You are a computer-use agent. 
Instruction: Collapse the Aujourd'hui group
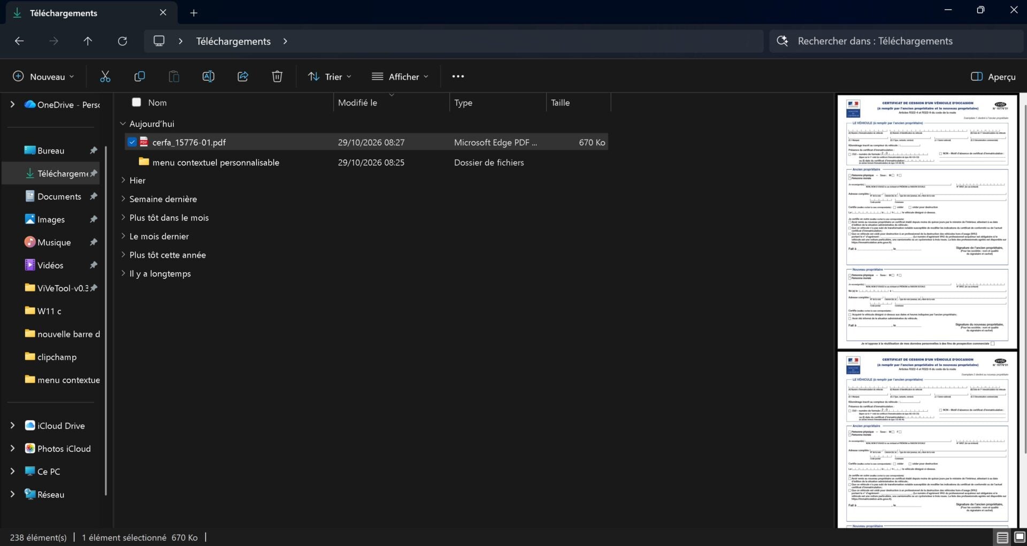123,124
